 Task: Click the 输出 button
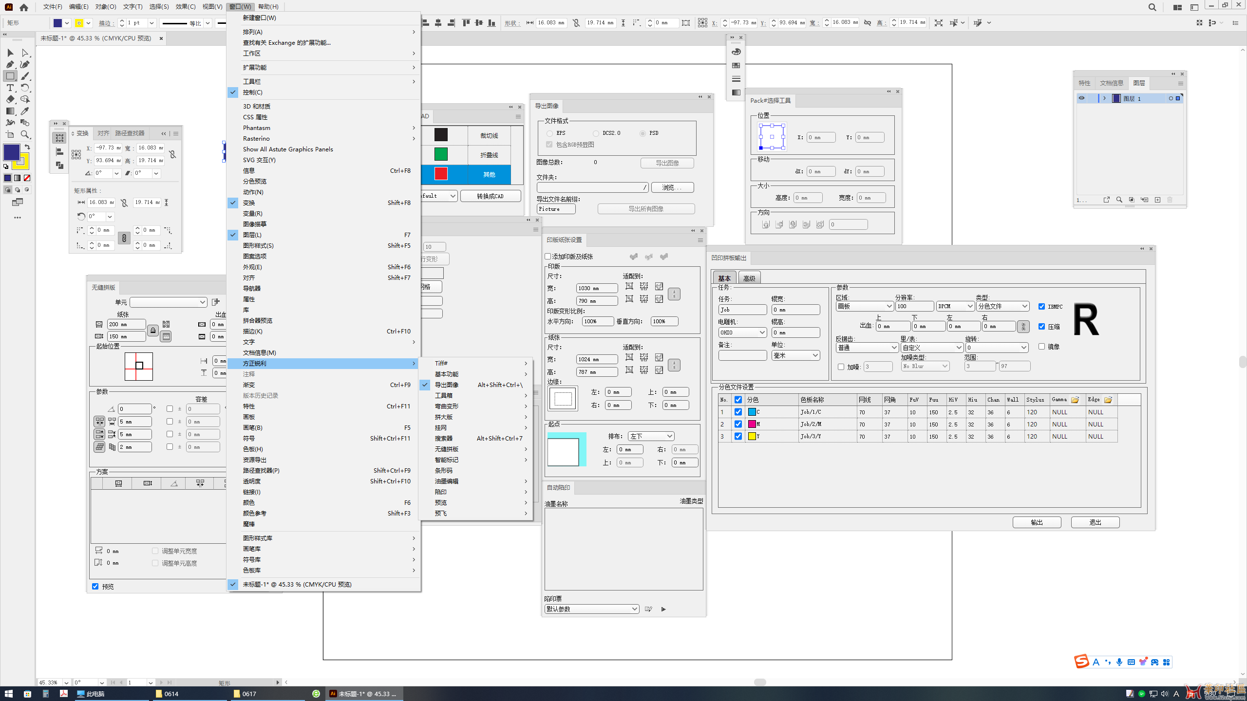[1037, 522]
